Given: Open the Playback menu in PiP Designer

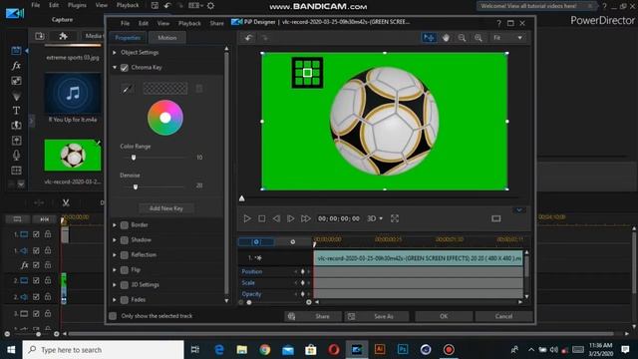Looking at the screenshot, I should 189,24.
